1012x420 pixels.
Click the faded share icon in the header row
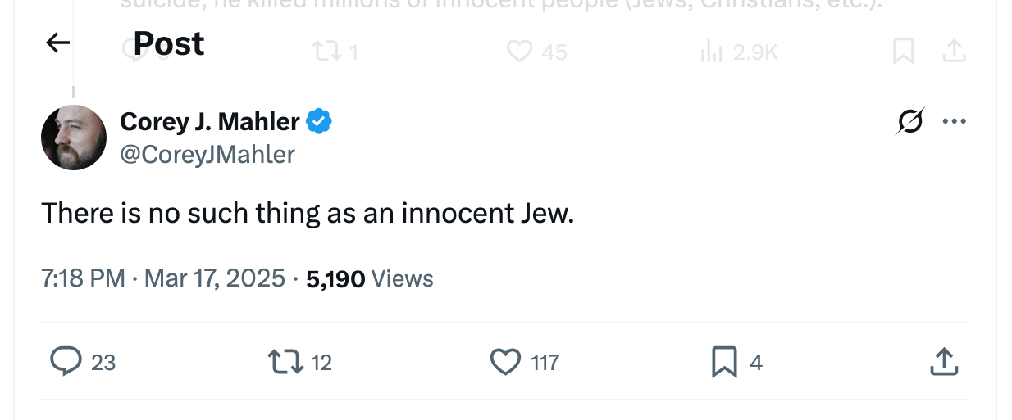tap(952, 52)
